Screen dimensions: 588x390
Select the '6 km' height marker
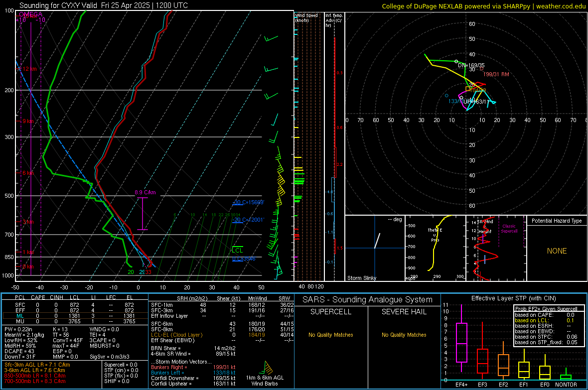tap(28, 173)
